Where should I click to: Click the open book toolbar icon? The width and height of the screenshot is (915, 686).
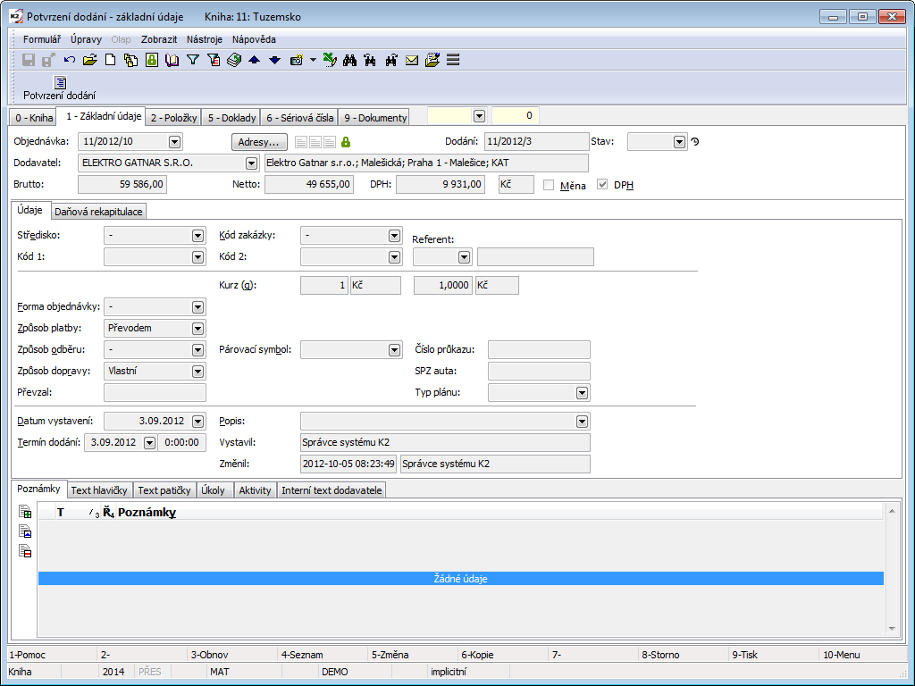[x=172, y=60]
